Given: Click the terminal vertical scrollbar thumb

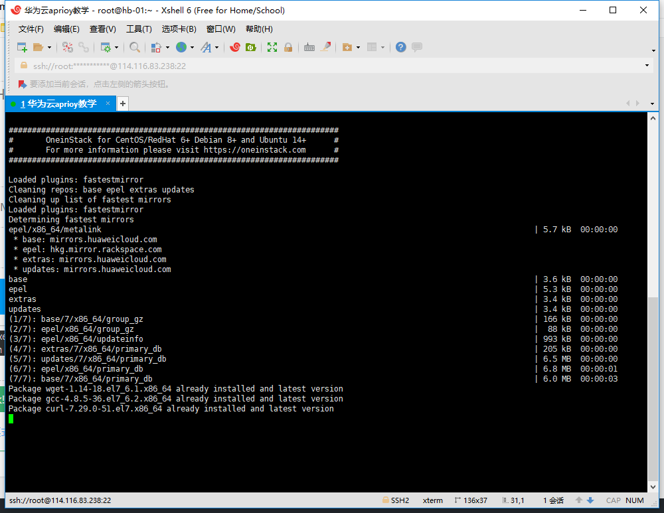Looking at the screenshot, I should pos(653,389).
